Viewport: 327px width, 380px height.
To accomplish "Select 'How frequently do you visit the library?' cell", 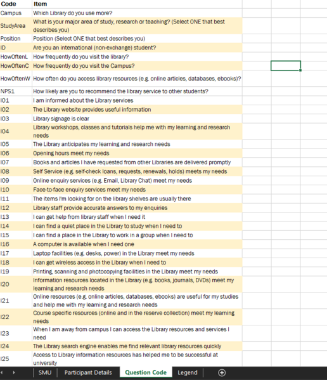I will pos(137,56).
